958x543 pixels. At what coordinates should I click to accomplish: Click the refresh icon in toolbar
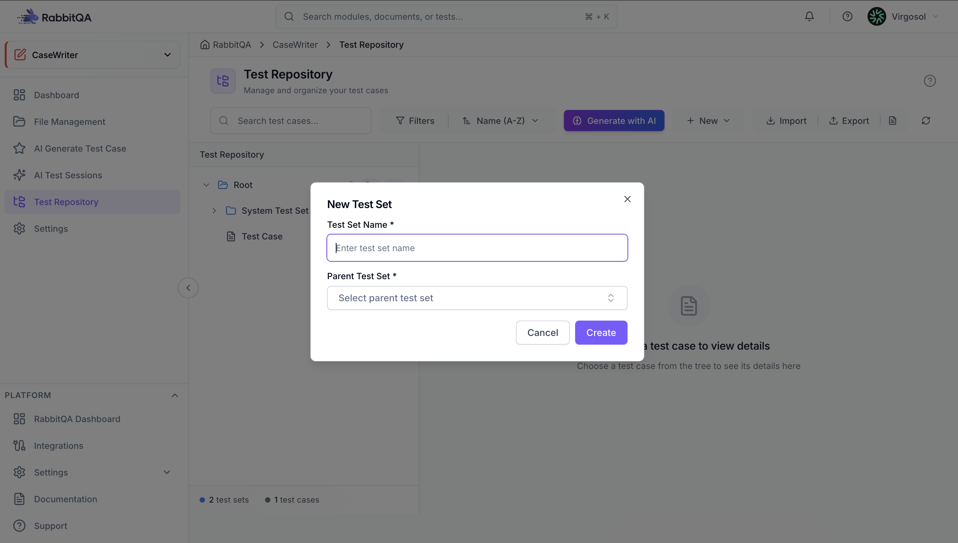pos(926,121)
